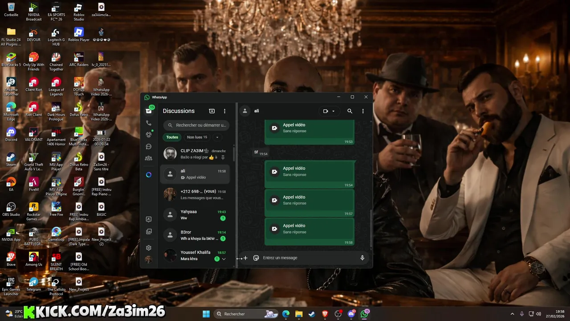
Task: Open Meta AI circle in WhatsApp sidebar
Action: tap(149, 175)
